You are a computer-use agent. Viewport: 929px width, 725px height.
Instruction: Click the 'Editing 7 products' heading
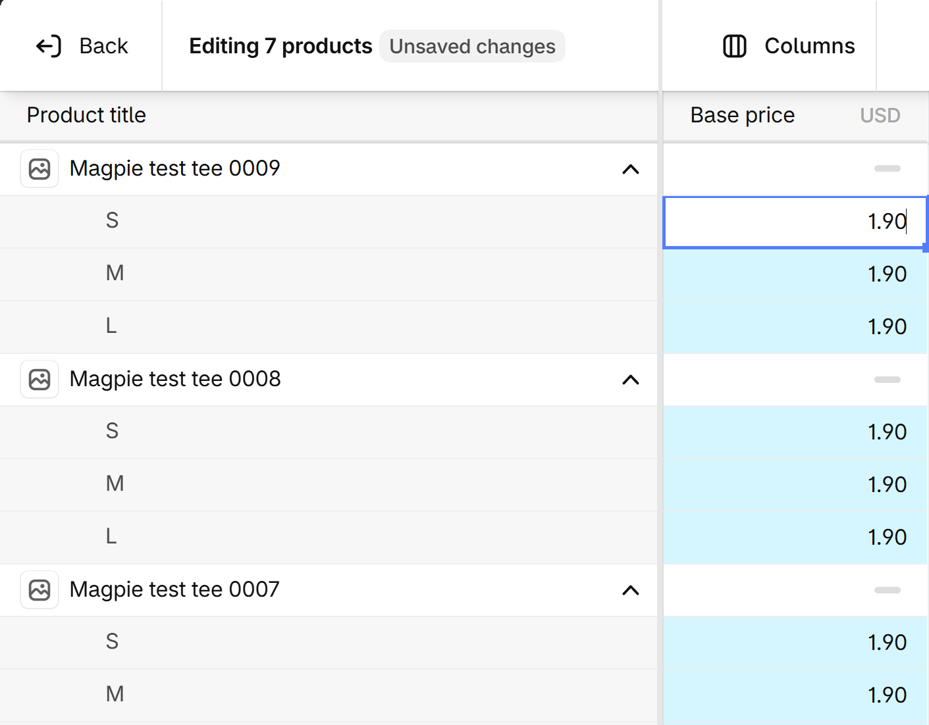(x=280, y=46)
